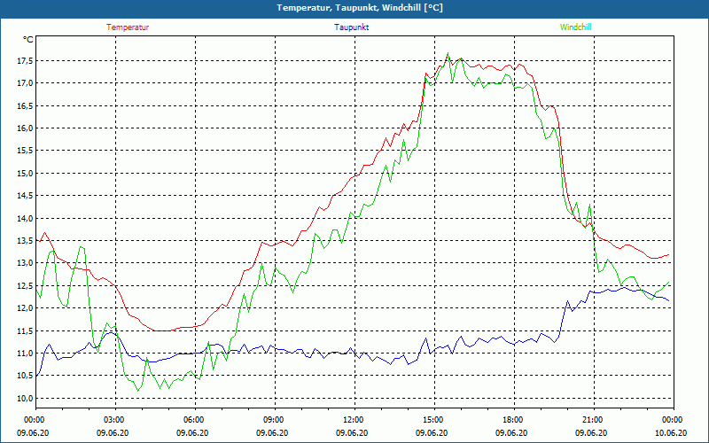Click the 10,0 y-axis value
709x443 pixels.
click(x=26, y=398)
